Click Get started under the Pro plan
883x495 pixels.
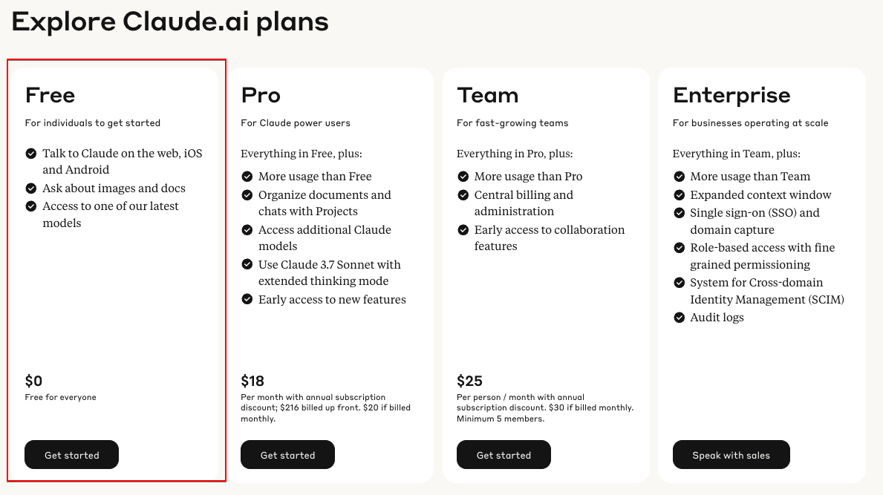pos(287,454)
